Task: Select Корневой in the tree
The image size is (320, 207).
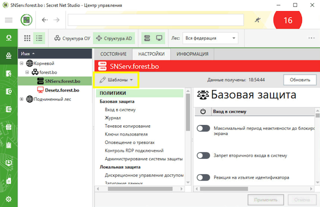Action: point(44,64)
